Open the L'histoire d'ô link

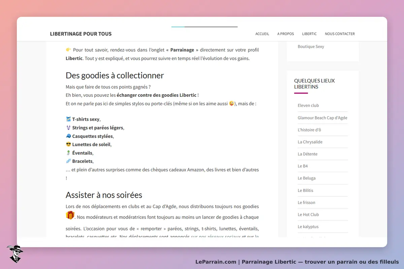(x=309, y=130)
